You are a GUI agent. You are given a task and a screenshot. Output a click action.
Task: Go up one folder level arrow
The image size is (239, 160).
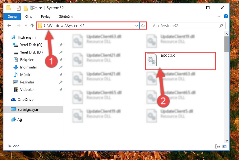[32, 26]
